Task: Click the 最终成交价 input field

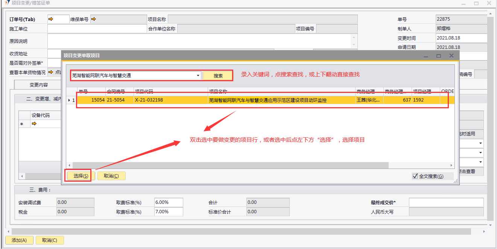Action: 446,202
